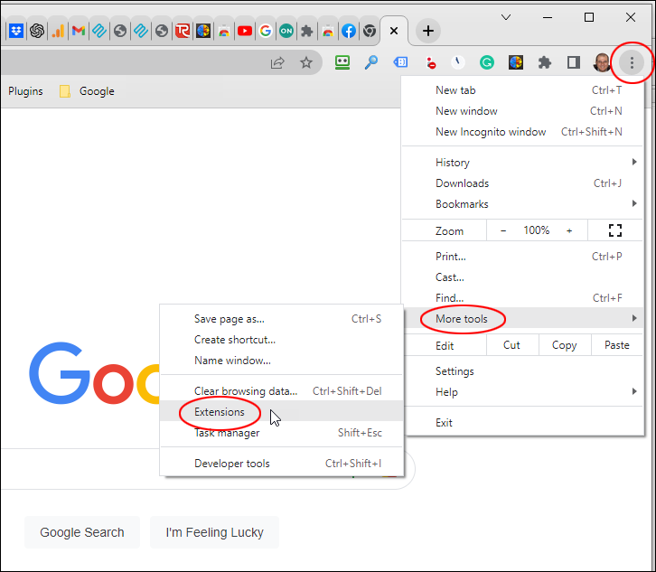Choose Cast... from the menu
This screenshot has width=656, height=572.
(x=523, y=277)
